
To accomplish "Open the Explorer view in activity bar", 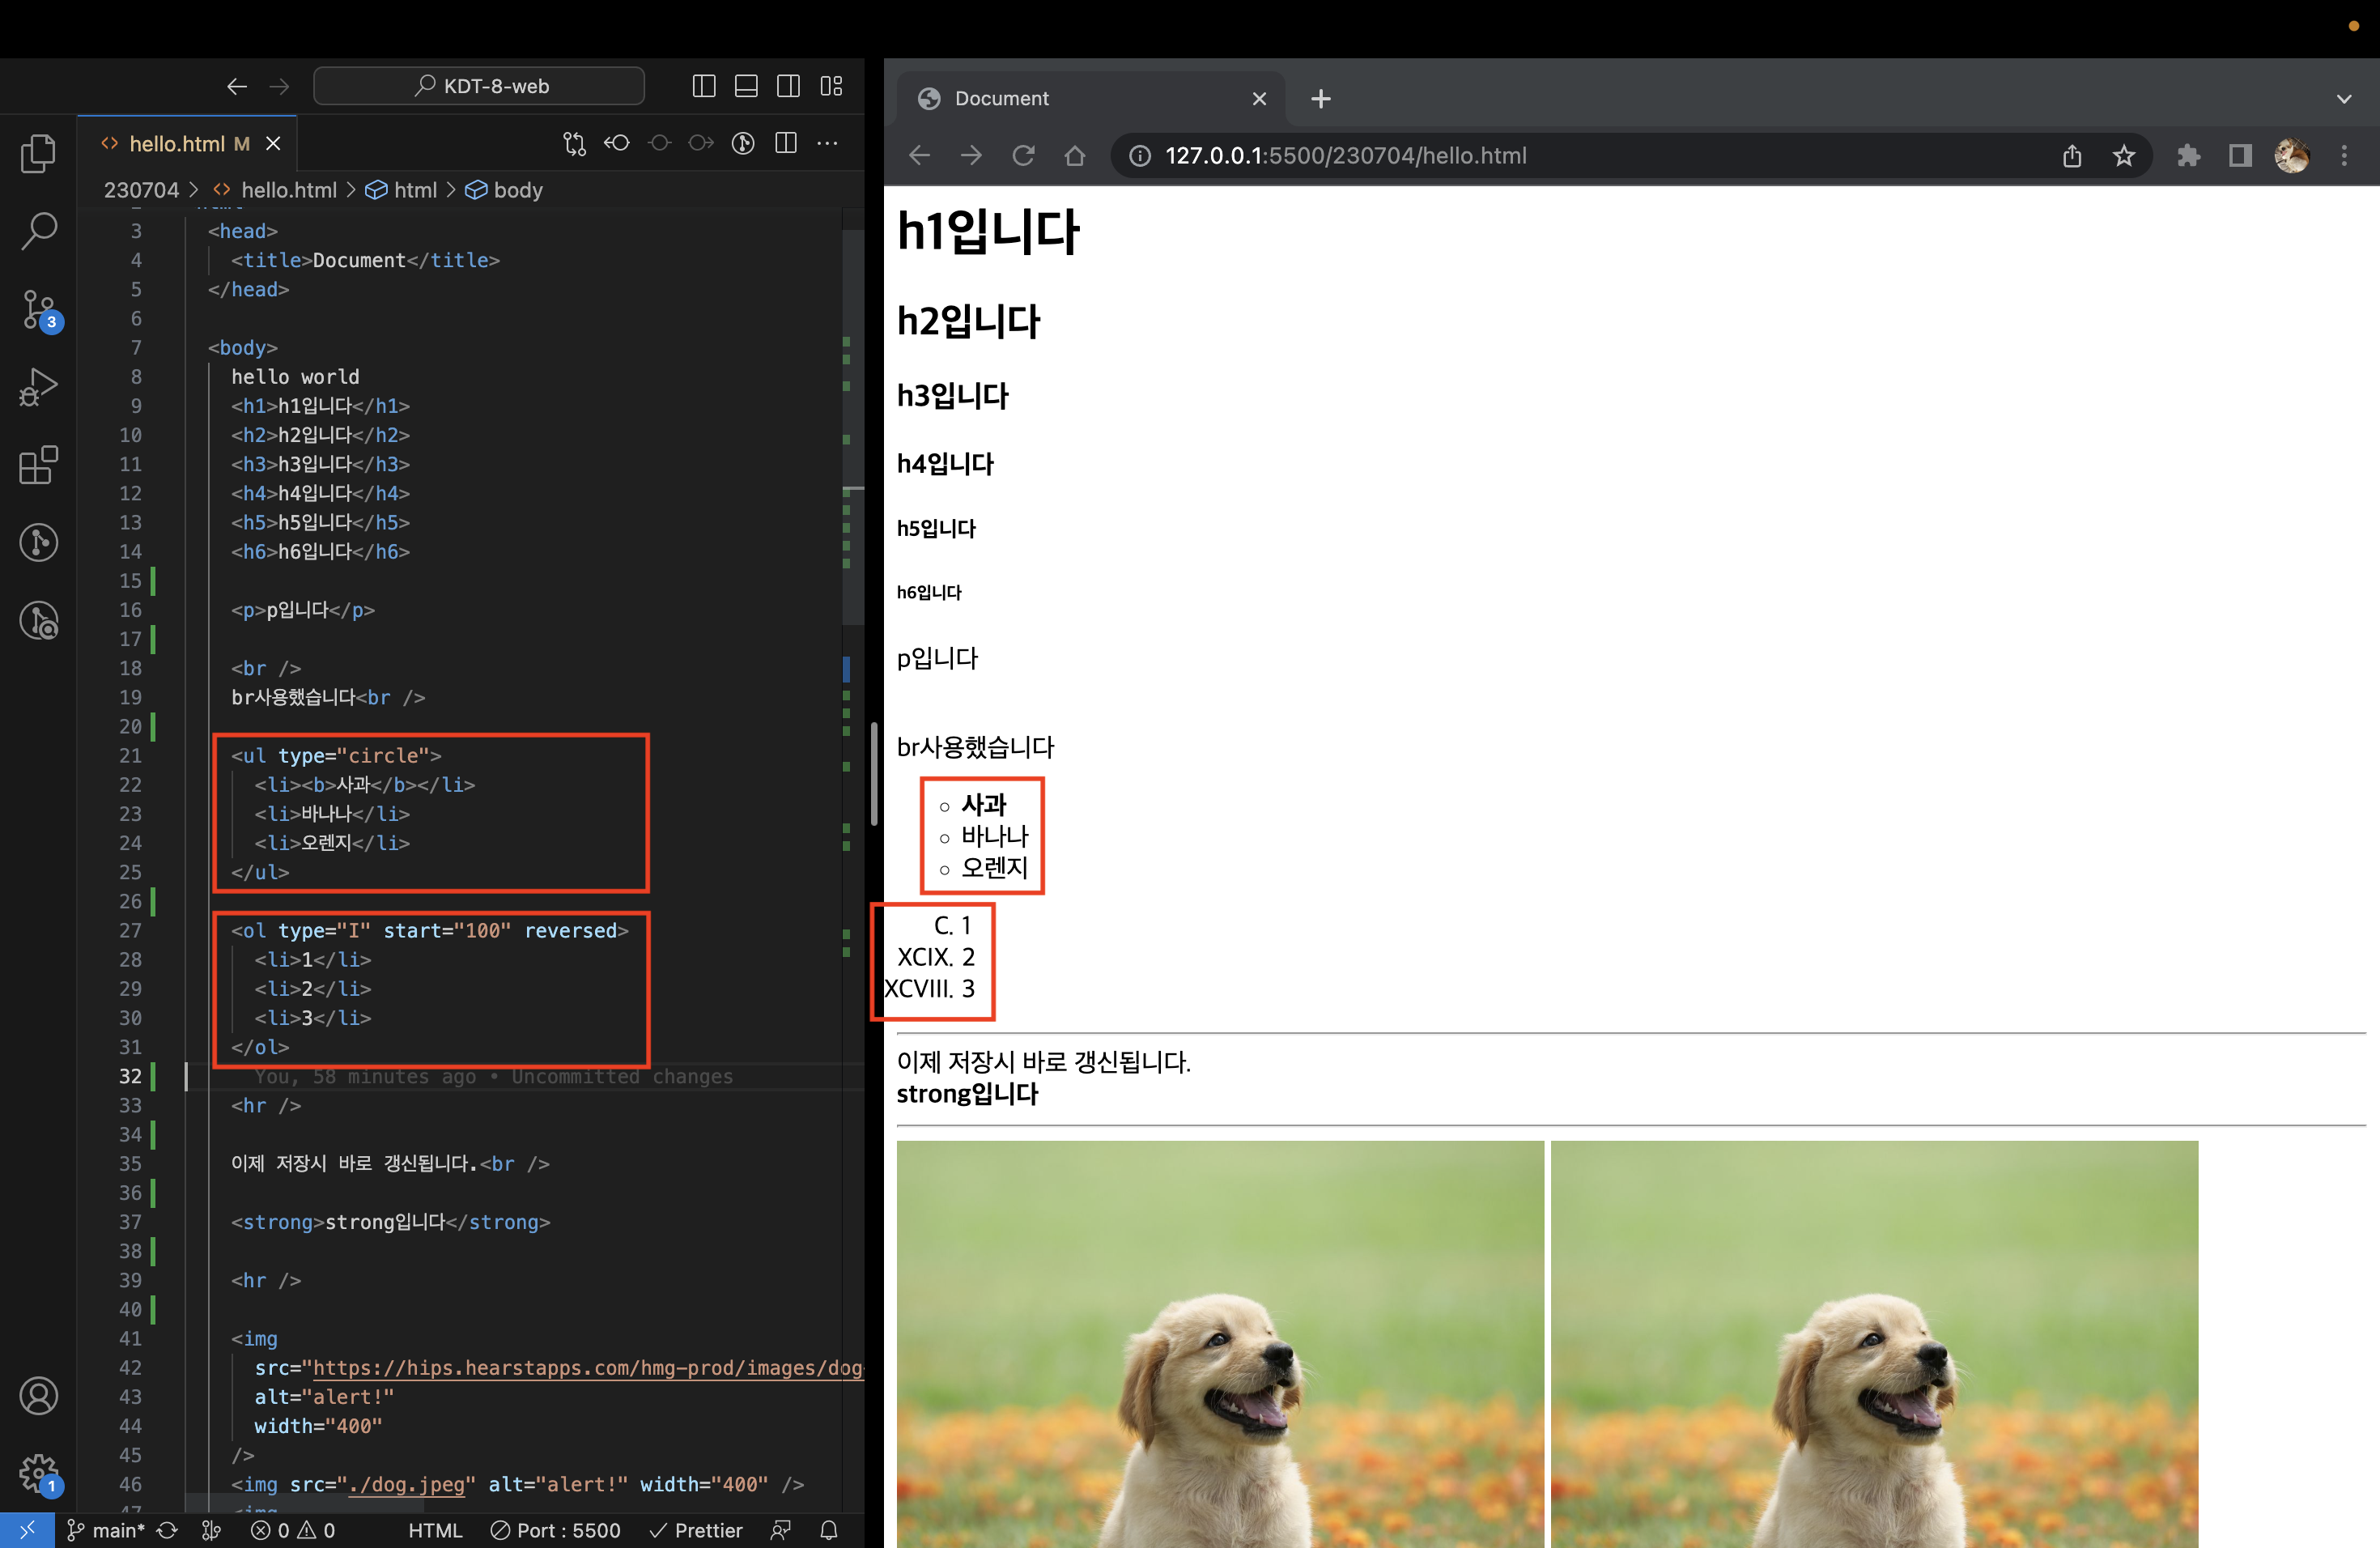I will click(38, 153).
